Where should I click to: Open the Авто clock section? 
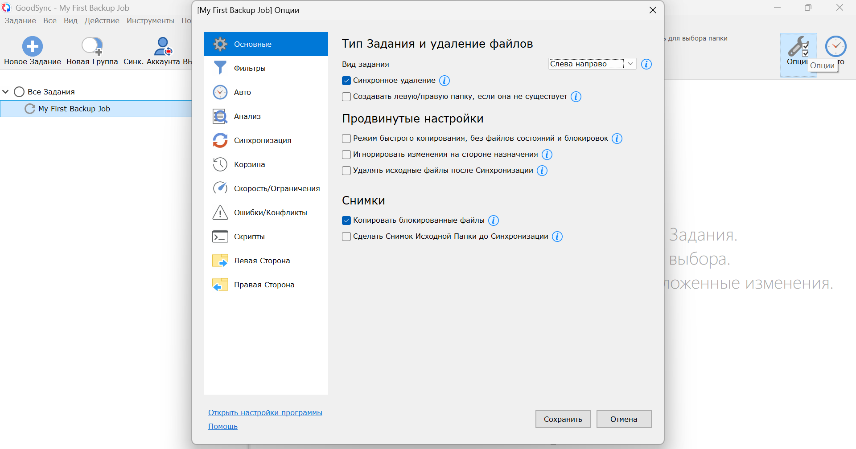pos(220,92)
